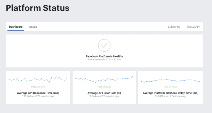The image size is (212, 113).
Task: Click the Since December 17 timestamp
Action: click(x=104, y=60)
